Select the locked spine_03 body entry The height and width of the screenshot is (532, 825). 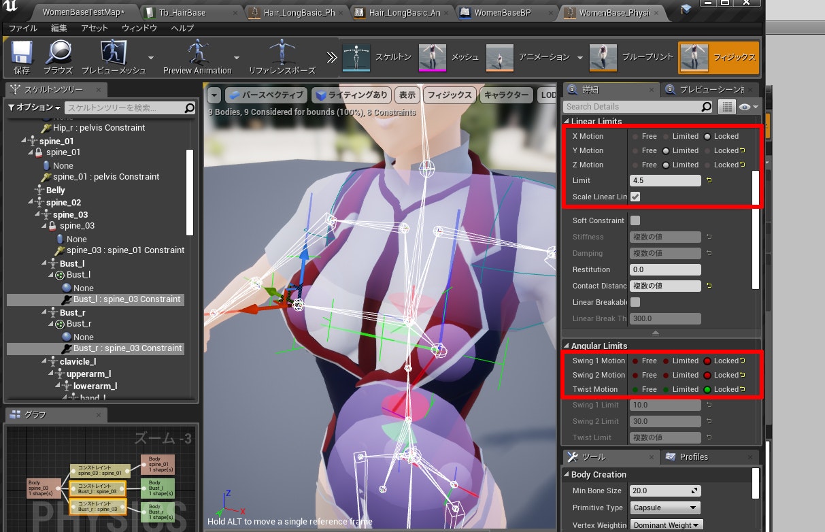point(77,226)
